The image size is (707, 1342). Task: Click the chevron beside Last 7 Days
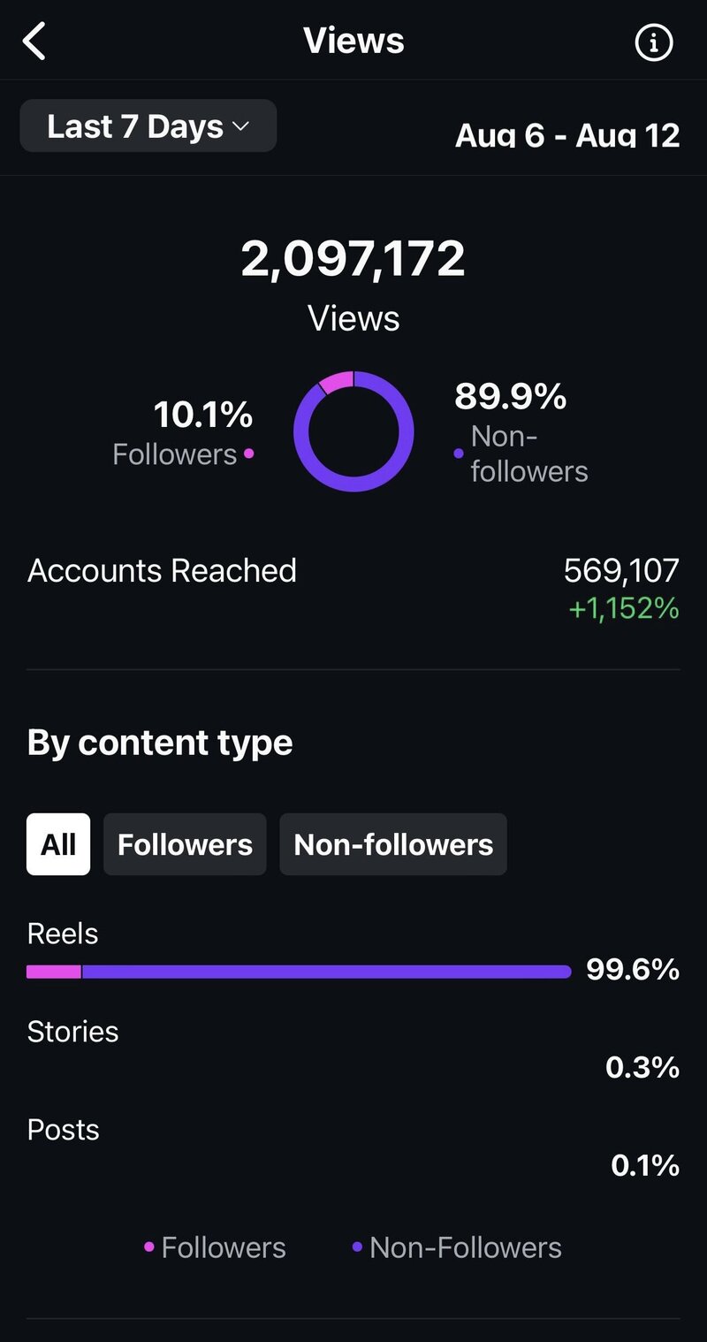coord(240,127)
